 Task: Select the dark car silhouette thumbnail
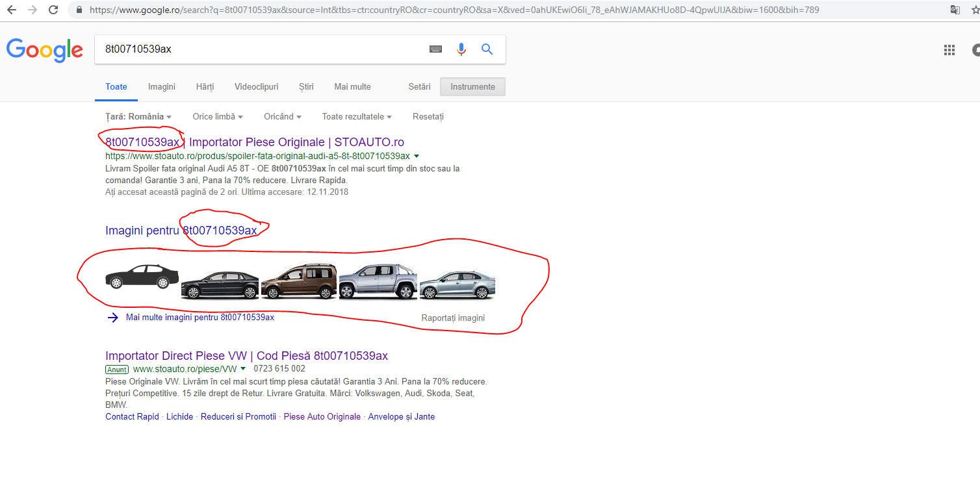(x=142, y=277)
